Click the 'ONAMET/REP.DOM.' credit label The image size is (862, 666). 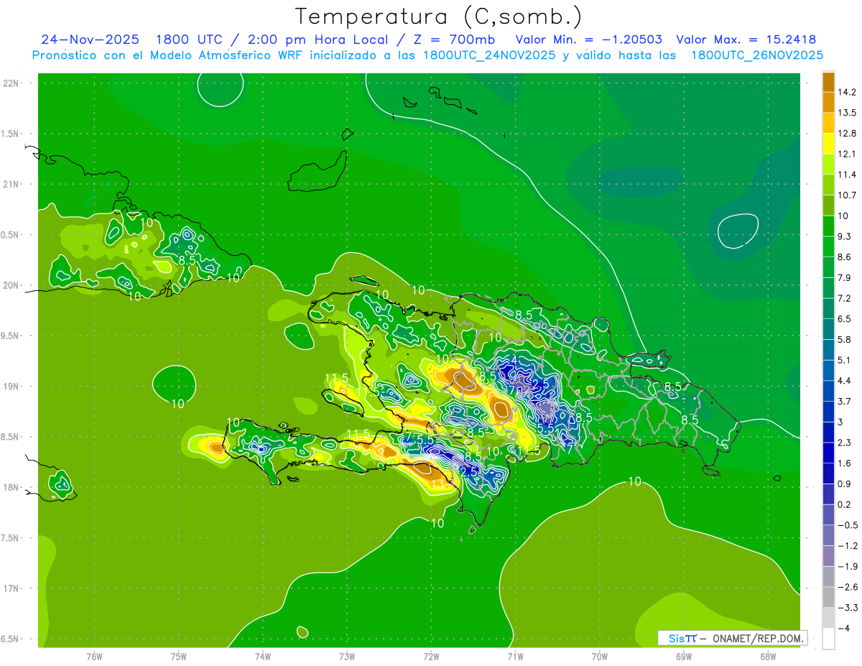coord(758,638)
